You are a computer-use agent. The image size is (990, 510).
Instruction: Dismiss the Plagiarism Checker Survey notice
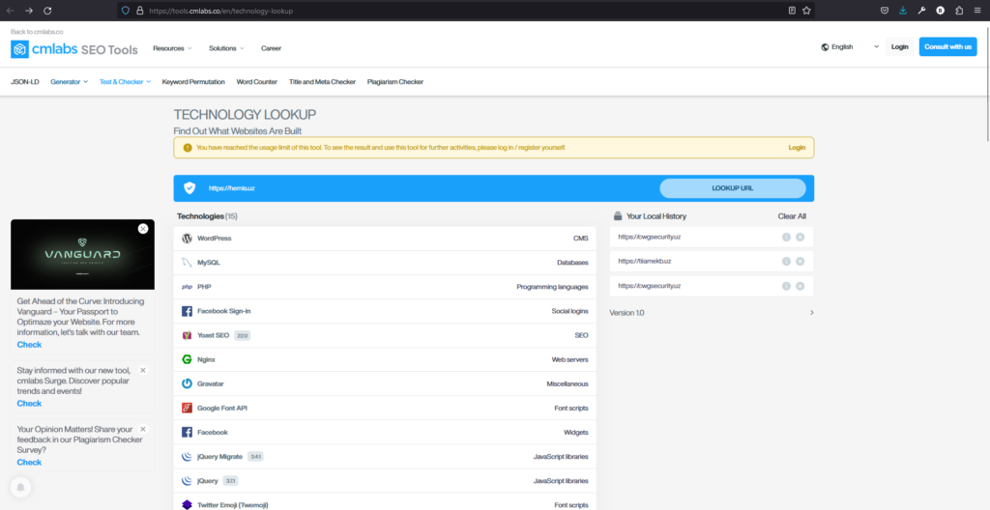click(143, 429)
